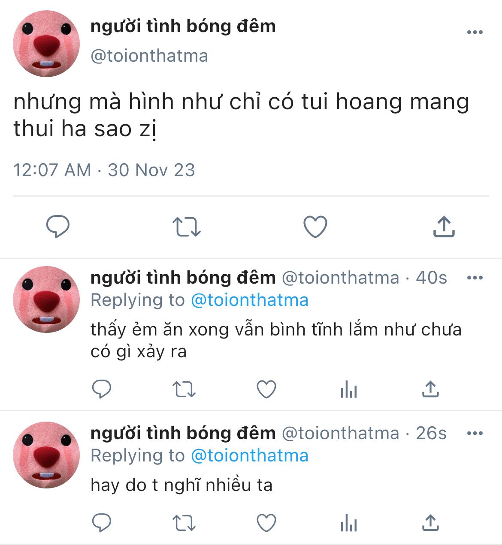The width and height of the screenshot is (502, 545).
Task: Open more options for the main tweet
Action: click(475, 32)
